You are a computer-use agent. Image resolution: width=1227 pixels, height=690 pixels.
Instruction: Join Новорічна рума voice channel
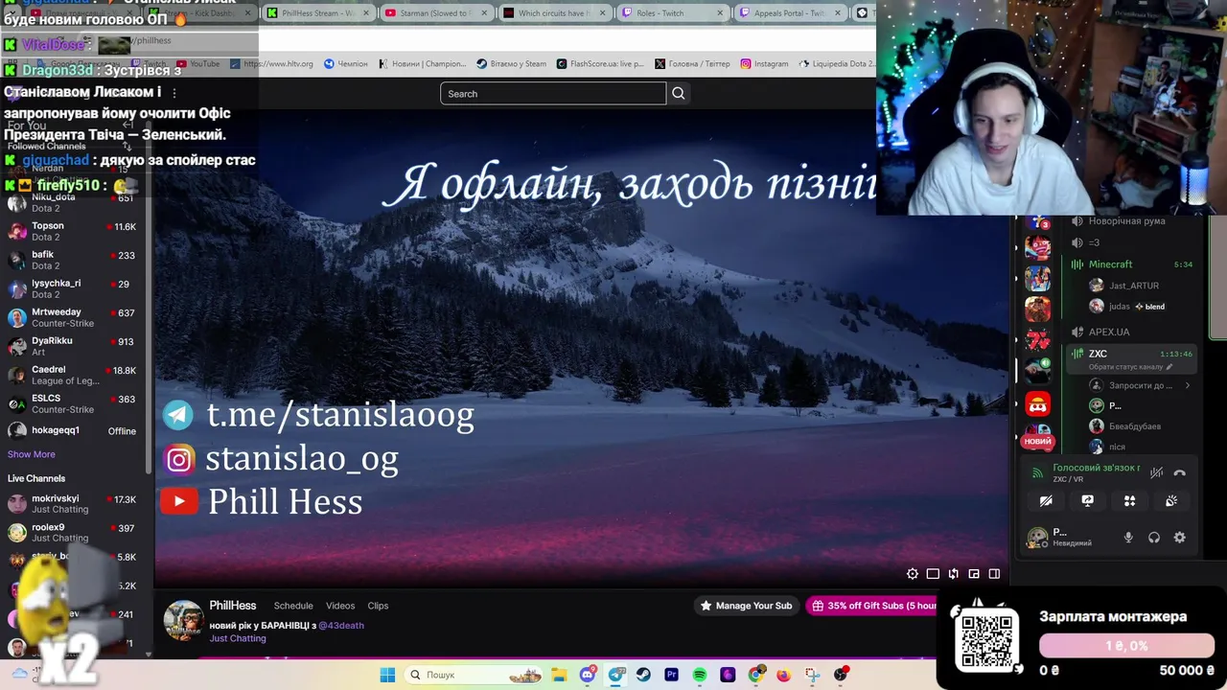pyautogui.click(x=1131, y=221)
